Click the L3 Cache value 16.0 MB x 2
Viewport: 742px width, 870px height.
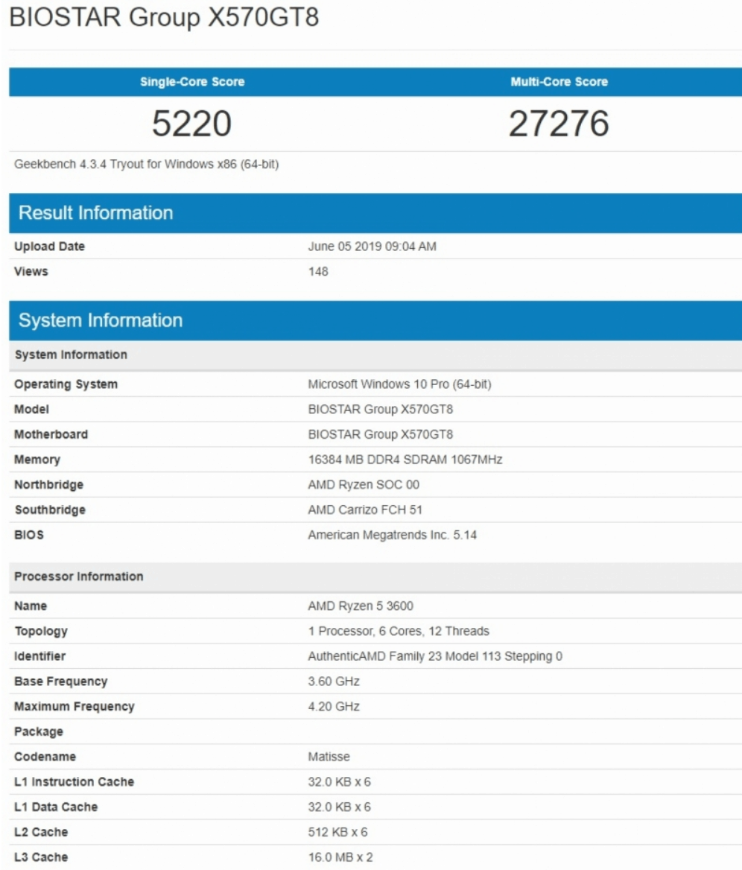click(340, 857)
